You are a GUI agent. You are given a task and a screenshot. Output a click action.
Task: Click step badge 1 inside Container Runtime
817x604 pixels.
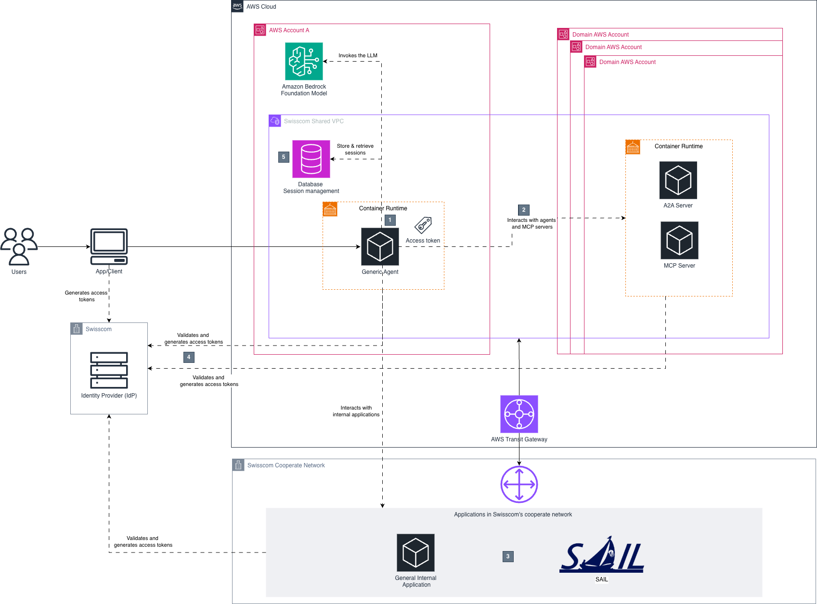pyautogui.click(x=390, y=220)
